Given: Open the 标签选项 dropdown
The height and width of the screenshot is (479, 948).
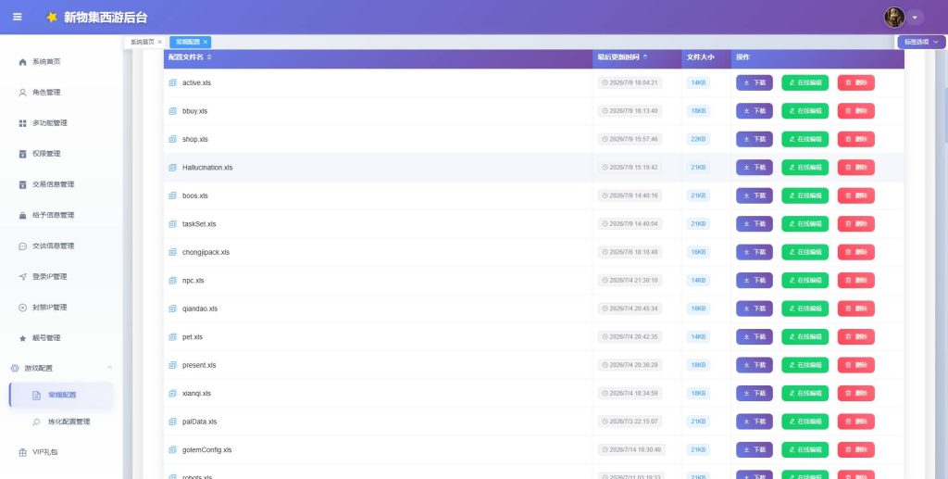Looking at the screenshot, I should pos(921,42).
